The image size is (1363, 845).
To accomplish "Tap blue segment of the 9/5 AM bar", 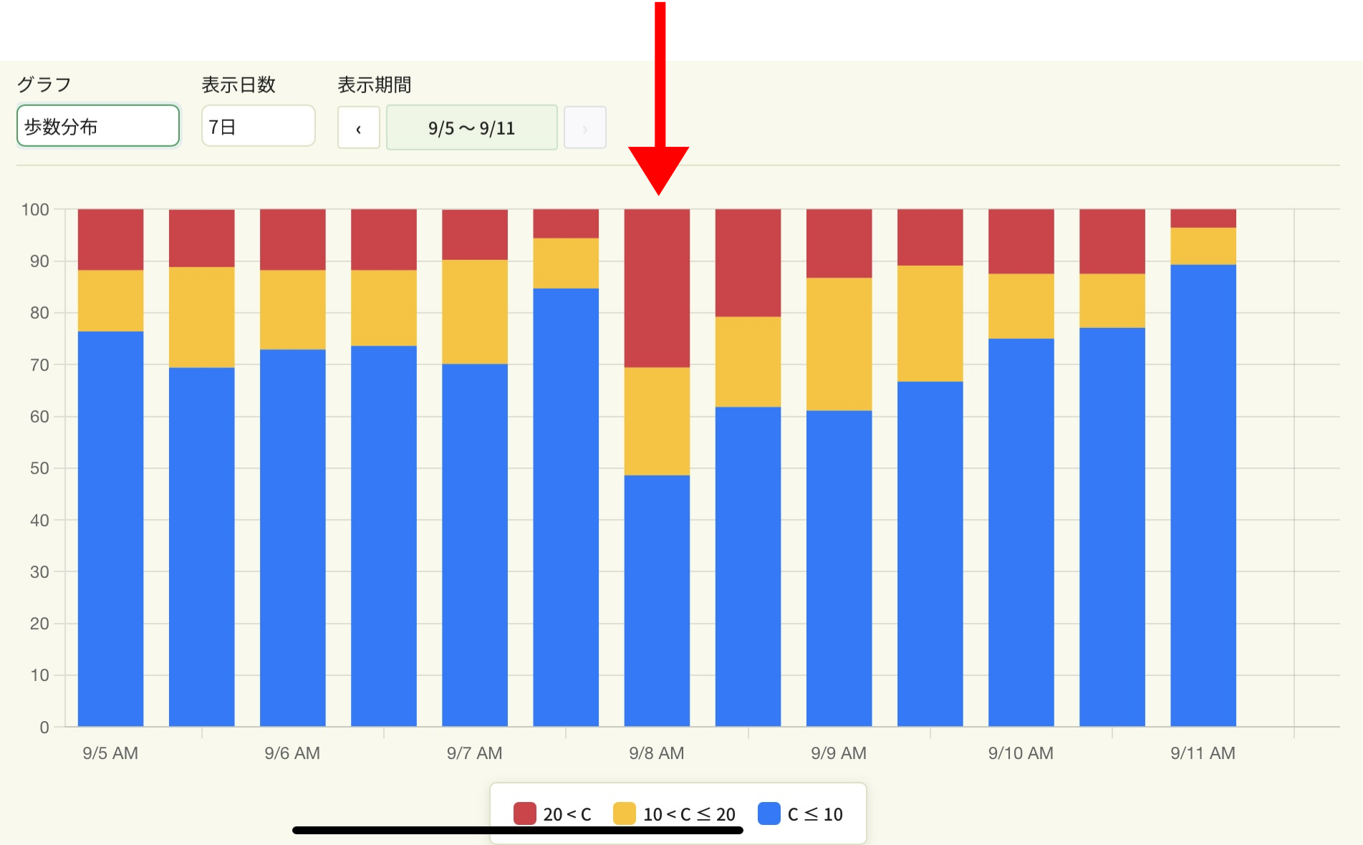I will pos(110,528).
